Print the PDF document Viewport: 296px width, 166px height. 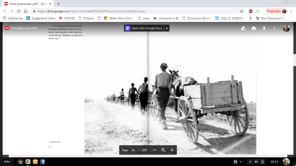click(254, 28)
